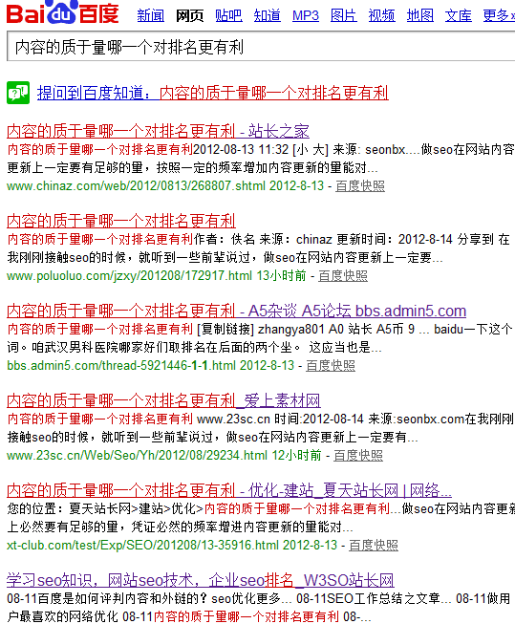Open the A5杂谈 A5论坛 result title
The image size is (515, 624).
[236, 311]
